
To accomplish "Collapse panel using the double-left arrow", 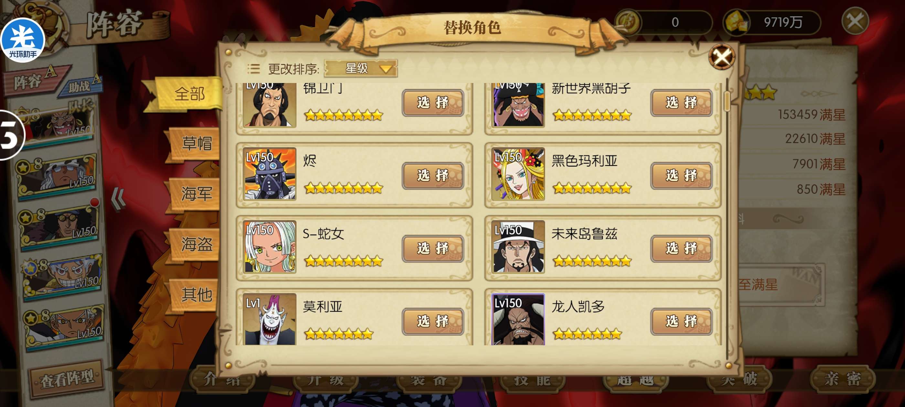I will point(118,199).
